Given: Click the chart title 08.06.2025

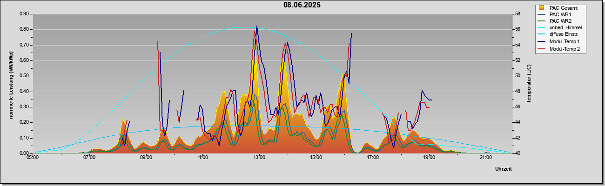Looking at the screenshot, I should pyautogui.click(x=302, y=5).
